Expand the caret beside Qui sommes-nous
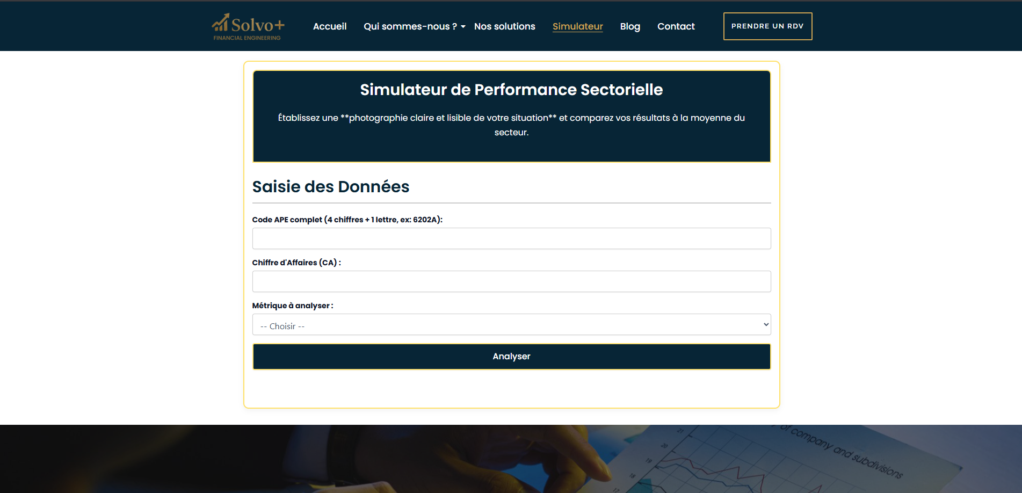 pos(463,27)
